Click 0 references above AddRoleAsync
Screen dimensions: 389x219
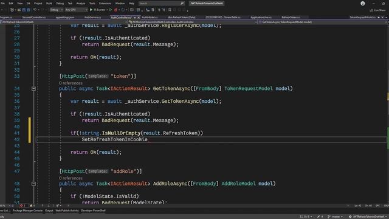(x=71, y=178)
